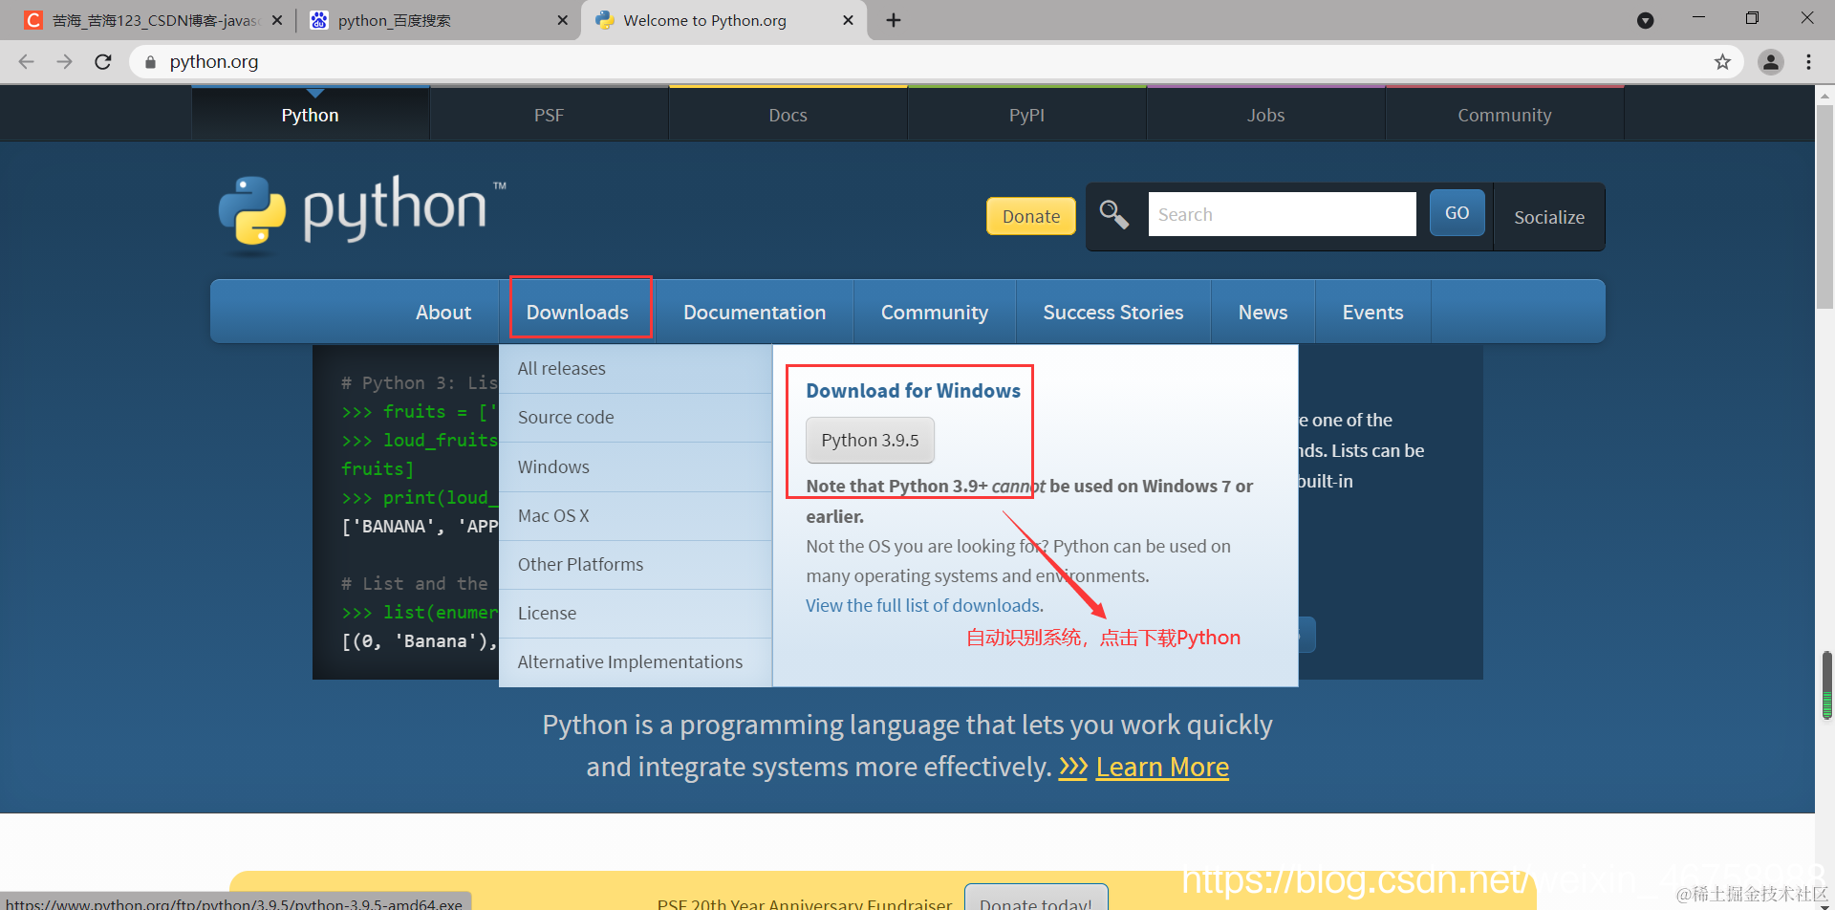Image resolution: width=1835 pixels, height=910 pixels.
Task: Open the Success Stories menu
Action: pos(1112,313)
